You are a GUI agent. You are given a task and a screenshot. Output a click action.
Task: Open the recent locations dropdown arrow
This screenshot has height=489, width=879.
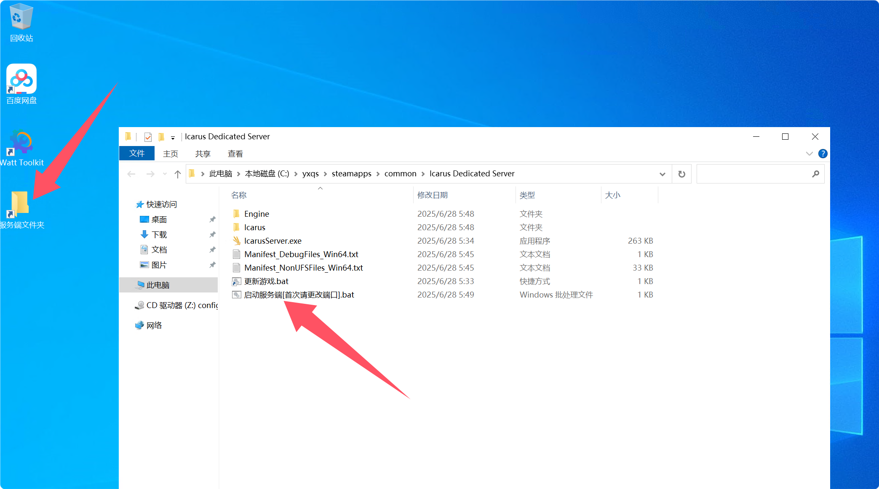click(x=165, y=174)
